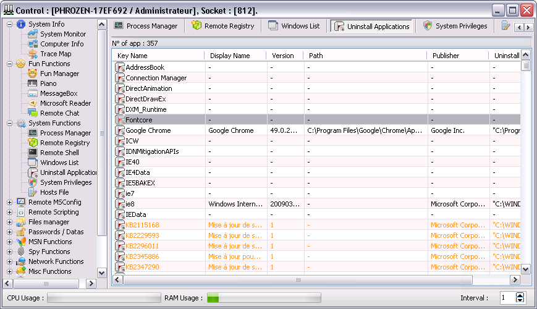Viewport: 537px width, 309px height.
Task: Click the Google Chrome row icon
Action: point(120,130)
